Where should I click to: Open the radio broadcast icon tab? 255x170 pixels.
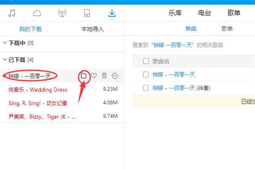(62, 13)
